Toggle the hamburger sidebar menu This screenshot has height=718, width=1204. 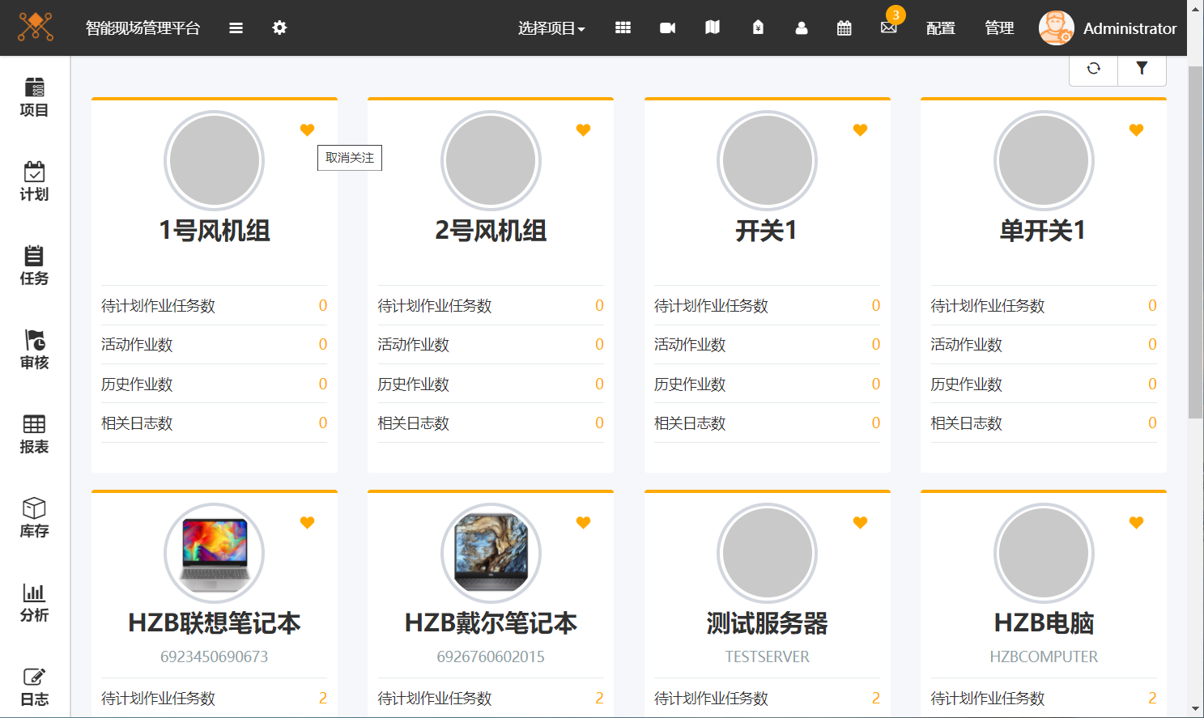tap(236, 28)
